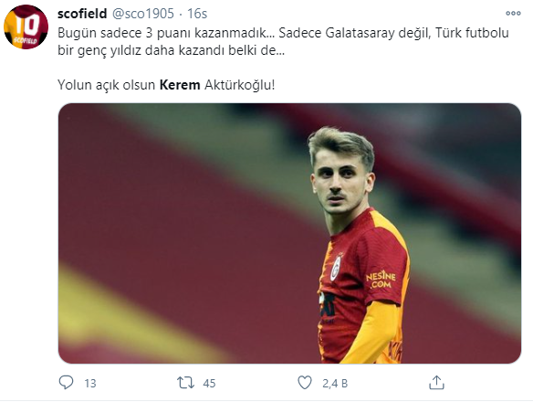Click the reply speech bubble icon
533x402 pixels.
click(66, 383)
